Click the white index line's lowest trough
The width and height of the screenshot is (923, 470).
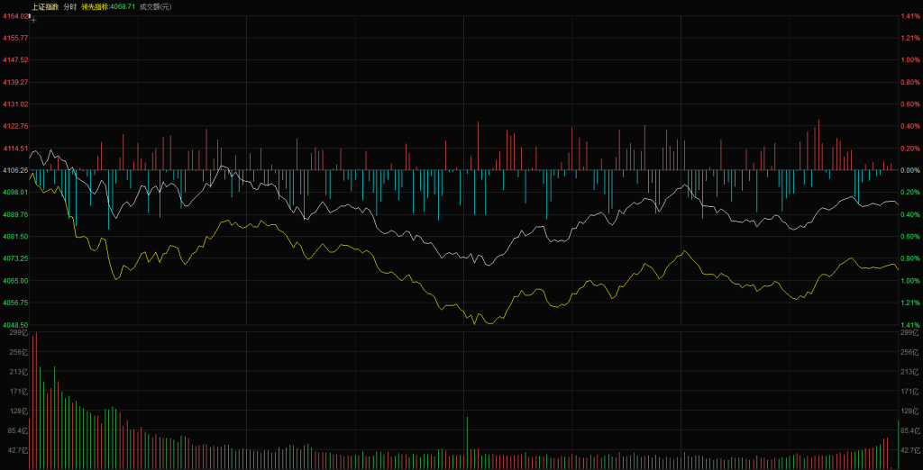[x=487, y=266]
